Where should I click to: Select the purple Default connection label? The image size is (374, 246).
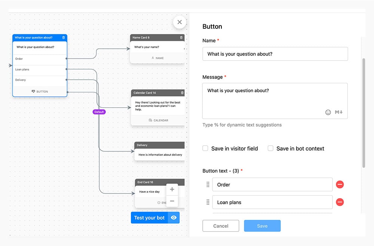pos(99,112)
